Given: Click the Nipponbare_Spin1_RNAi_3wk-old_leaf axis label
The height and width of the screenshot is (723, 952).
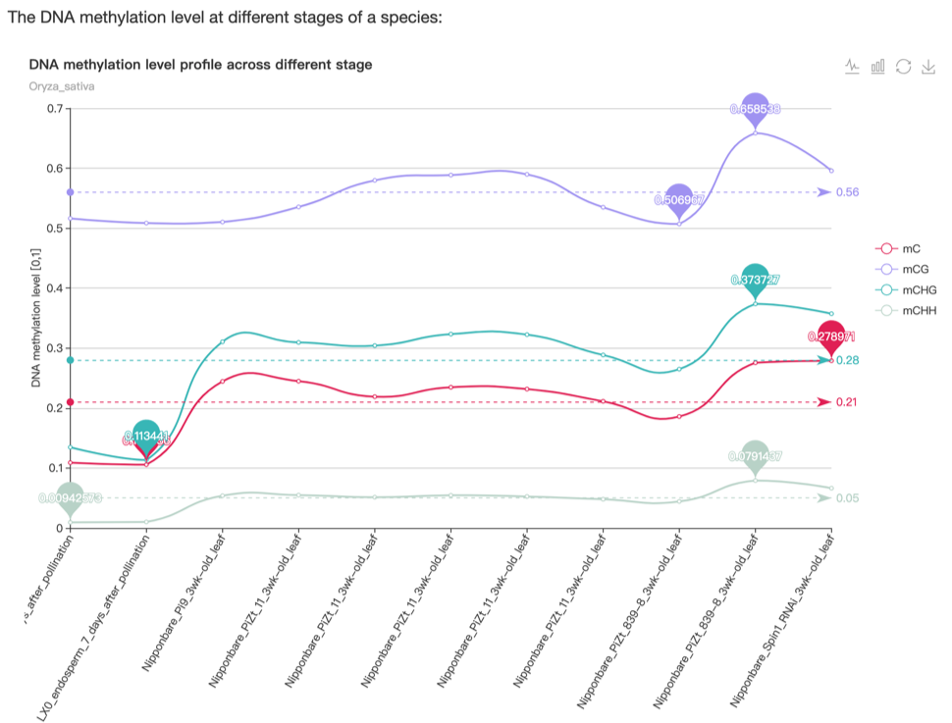Looking at the screenshot, I should (x=785, y=618).
